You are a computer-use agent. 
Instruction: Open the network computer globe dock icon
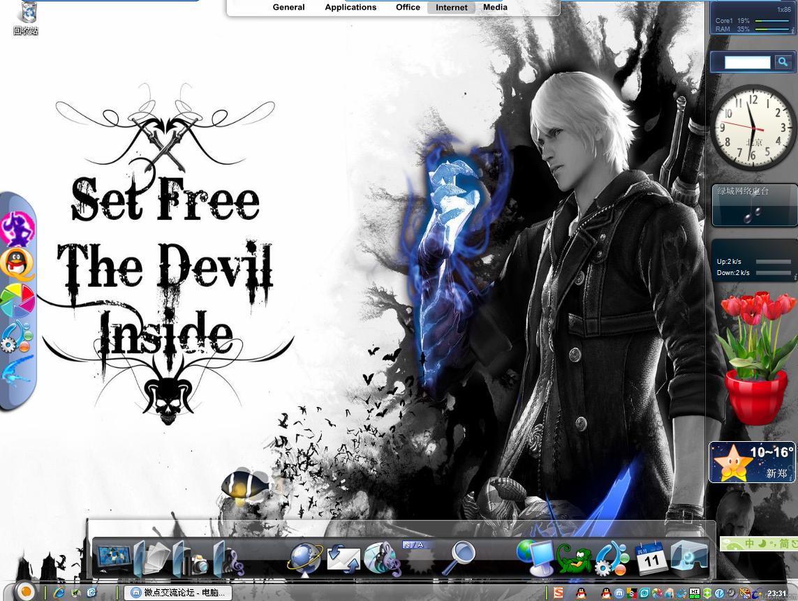pos(535,558)
